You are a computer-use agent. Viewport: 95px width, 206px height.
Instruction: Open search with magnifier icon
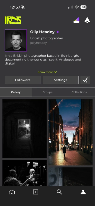(x=59, y=192)
